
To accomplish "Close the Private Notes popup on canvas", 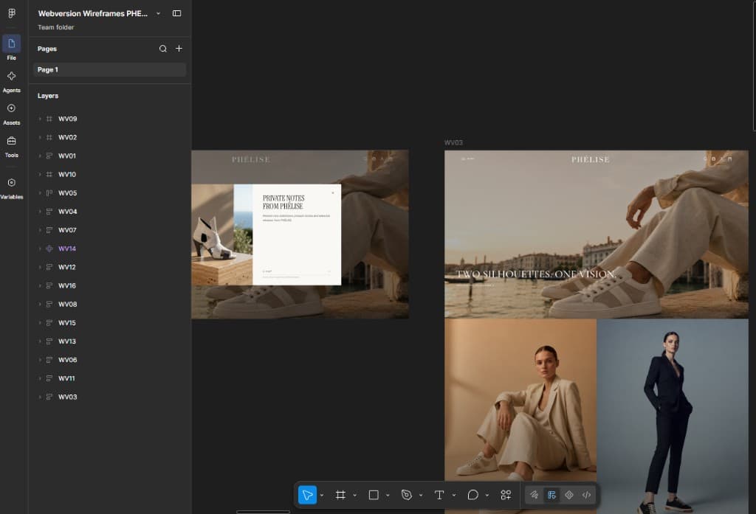I will click(333, 193).
